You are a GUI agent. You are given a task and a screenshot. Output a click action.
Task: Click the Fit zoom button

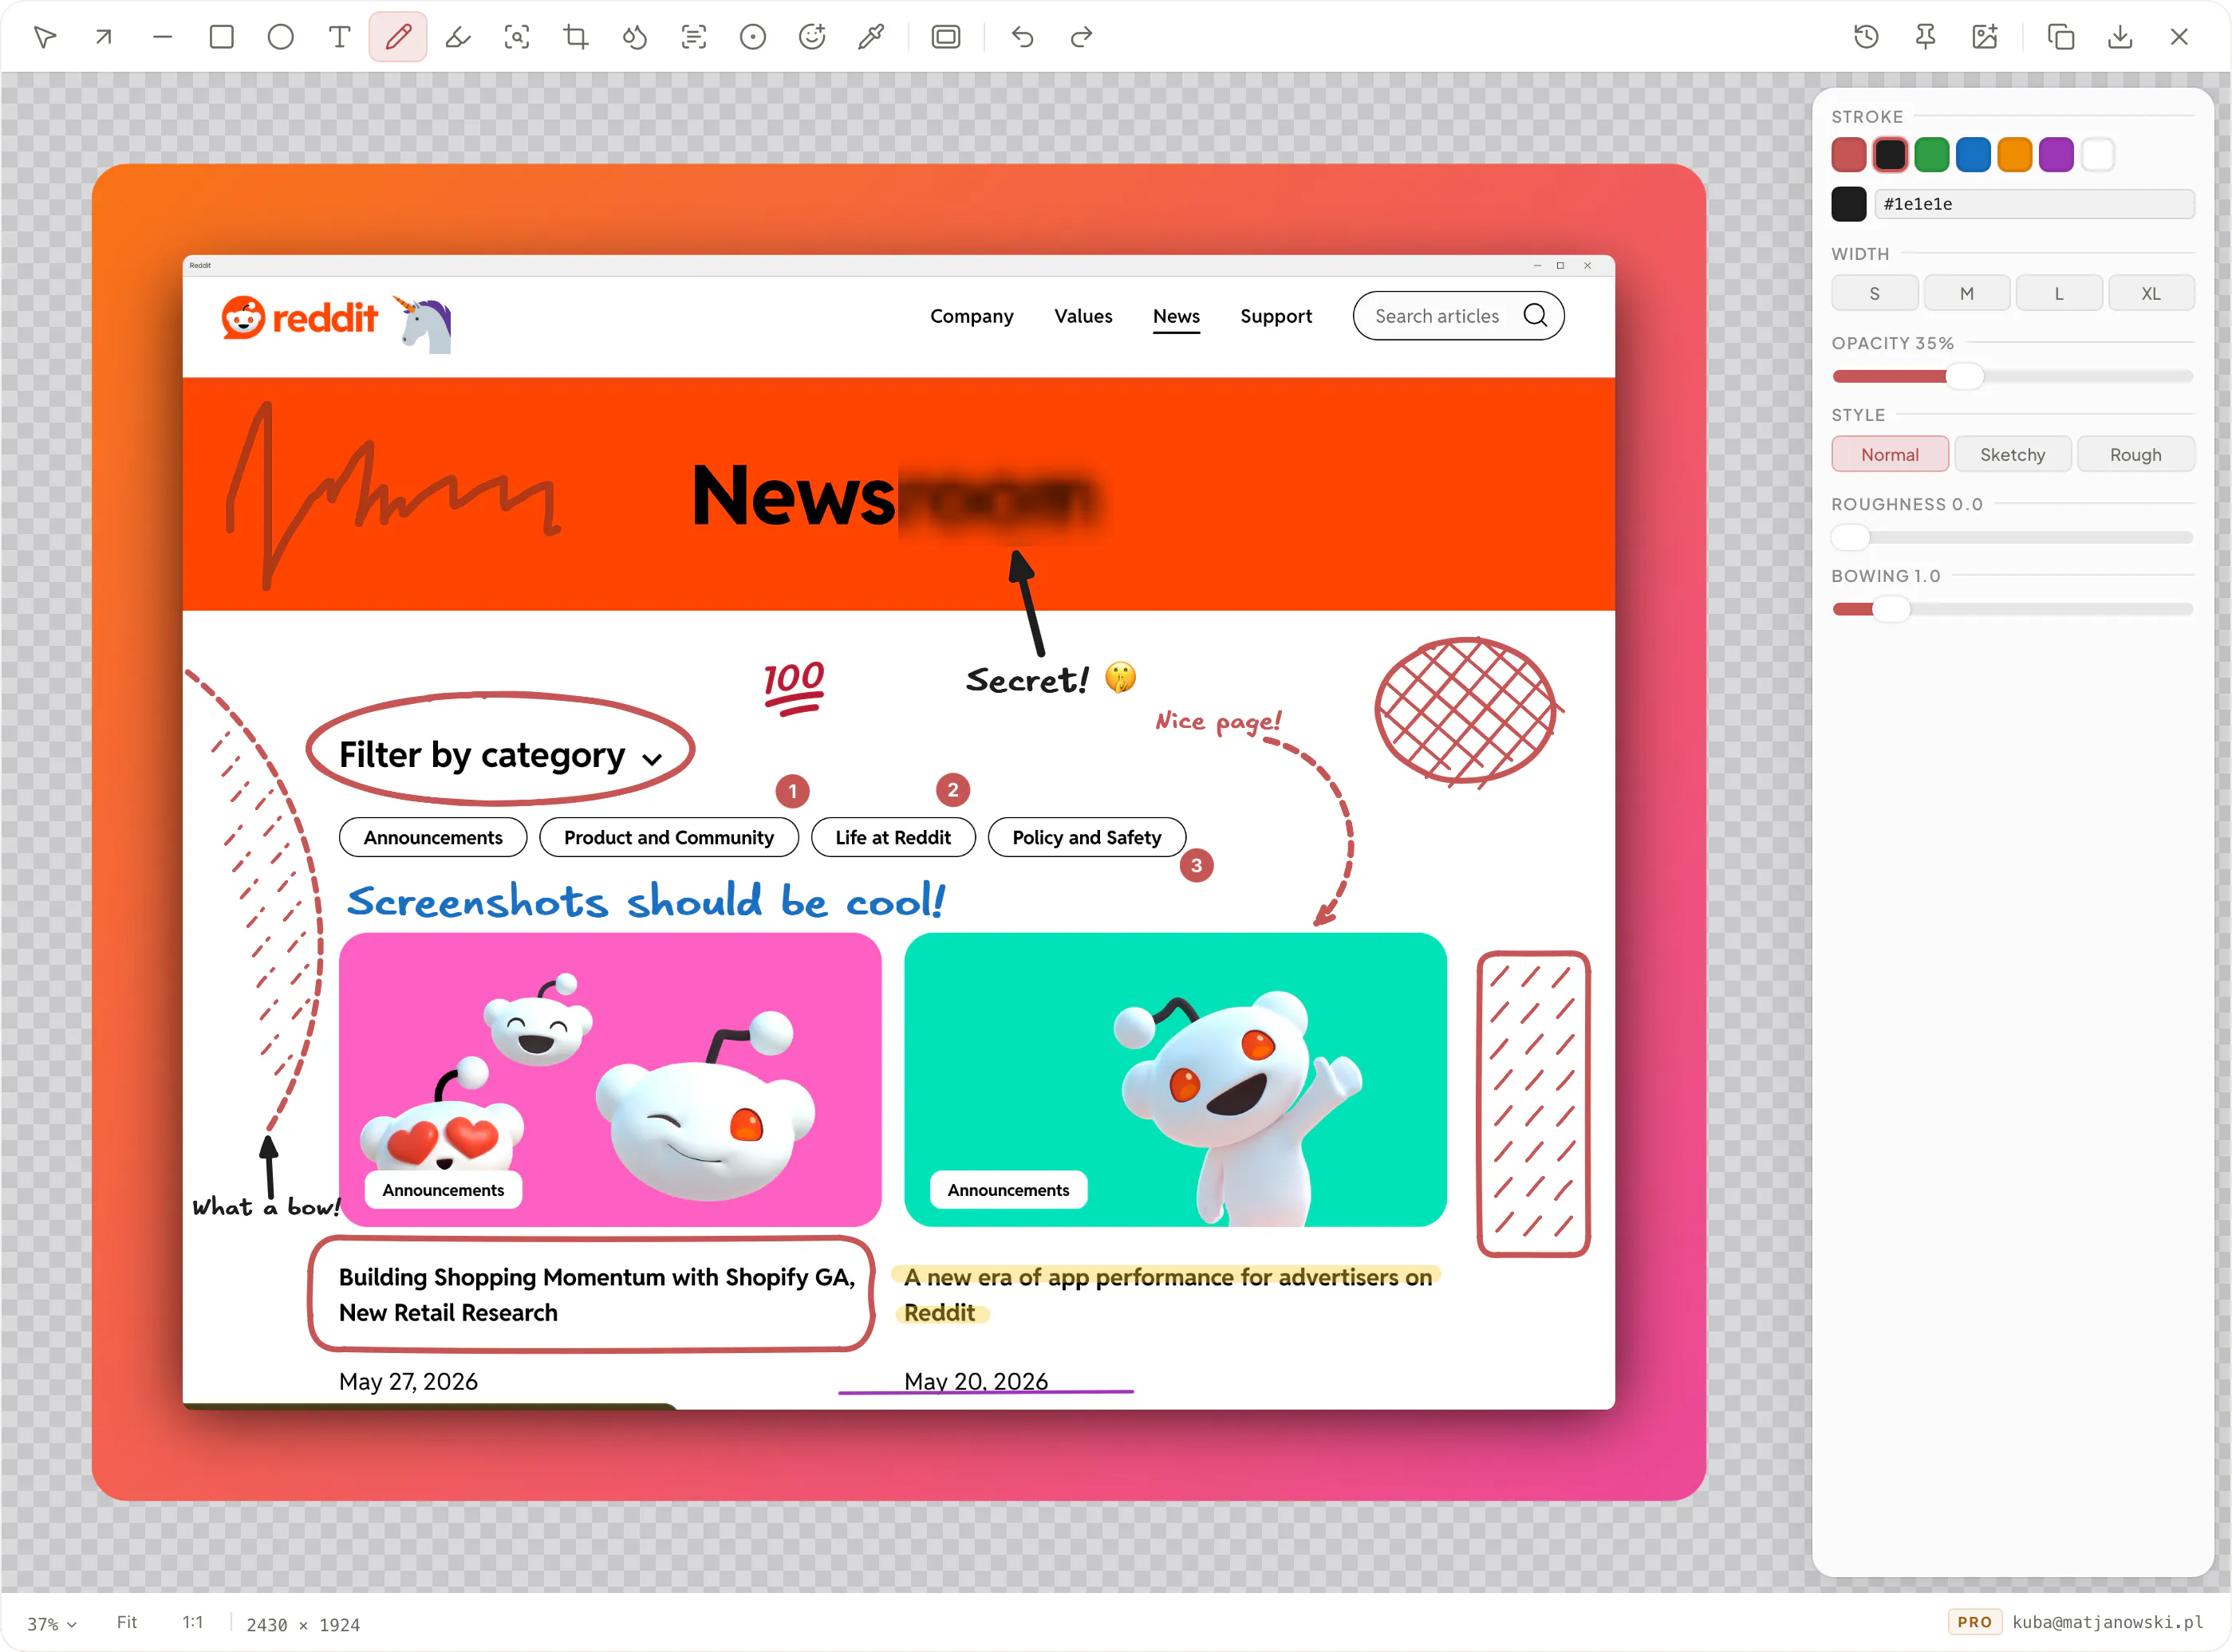[x=127, y=1622]
